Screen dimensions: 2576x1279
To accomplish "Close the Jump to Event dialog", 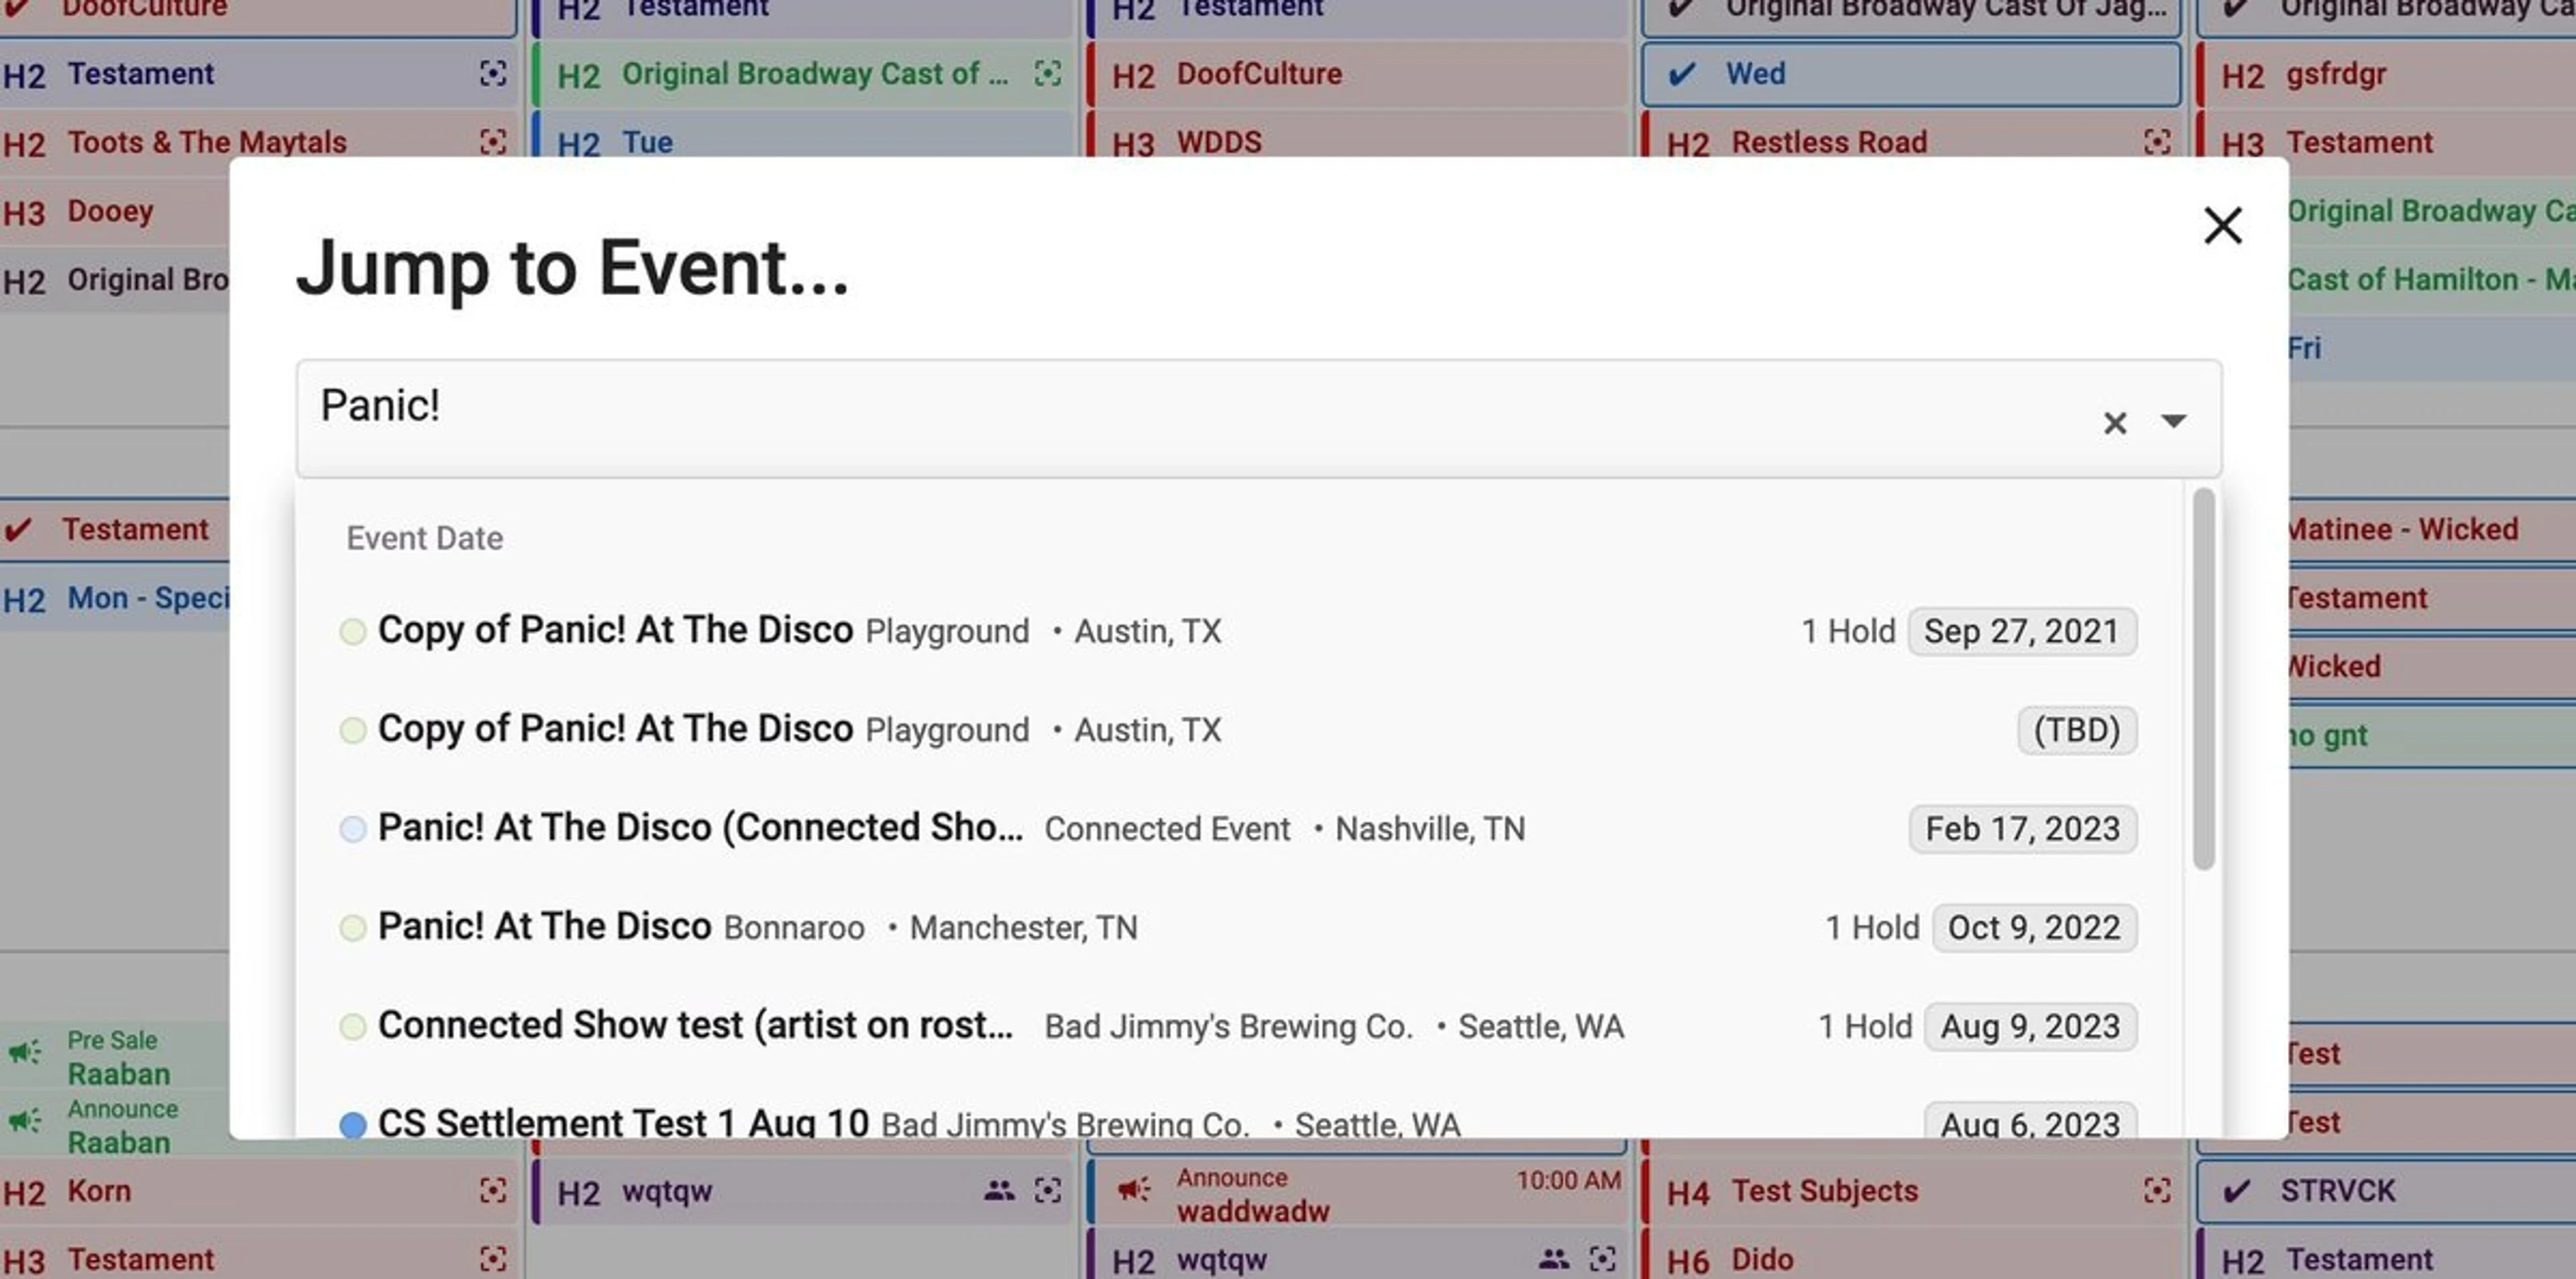I will tap(2222, 225).
